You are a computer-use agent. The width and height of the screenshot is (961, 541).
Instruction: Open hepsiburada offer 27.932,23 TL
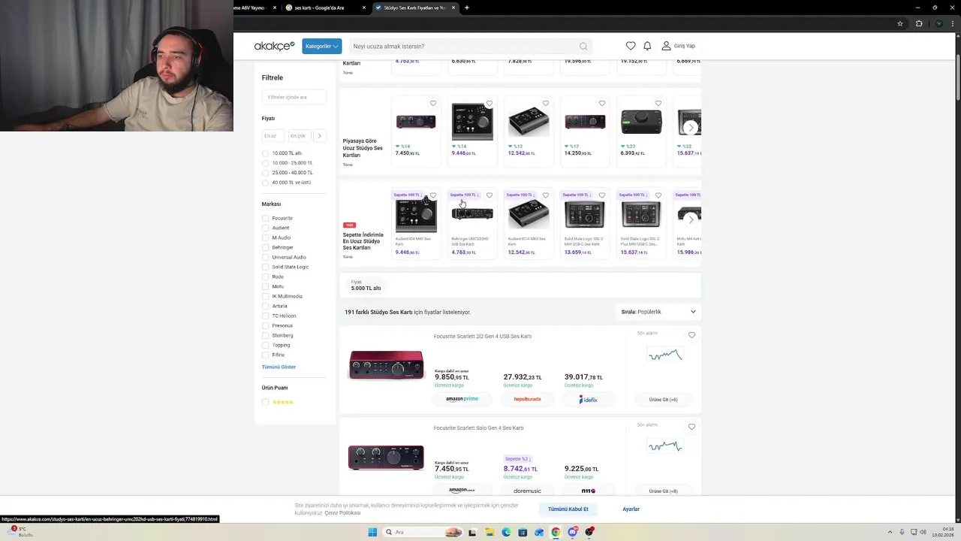pyautogui.click(x=527, y=399)
